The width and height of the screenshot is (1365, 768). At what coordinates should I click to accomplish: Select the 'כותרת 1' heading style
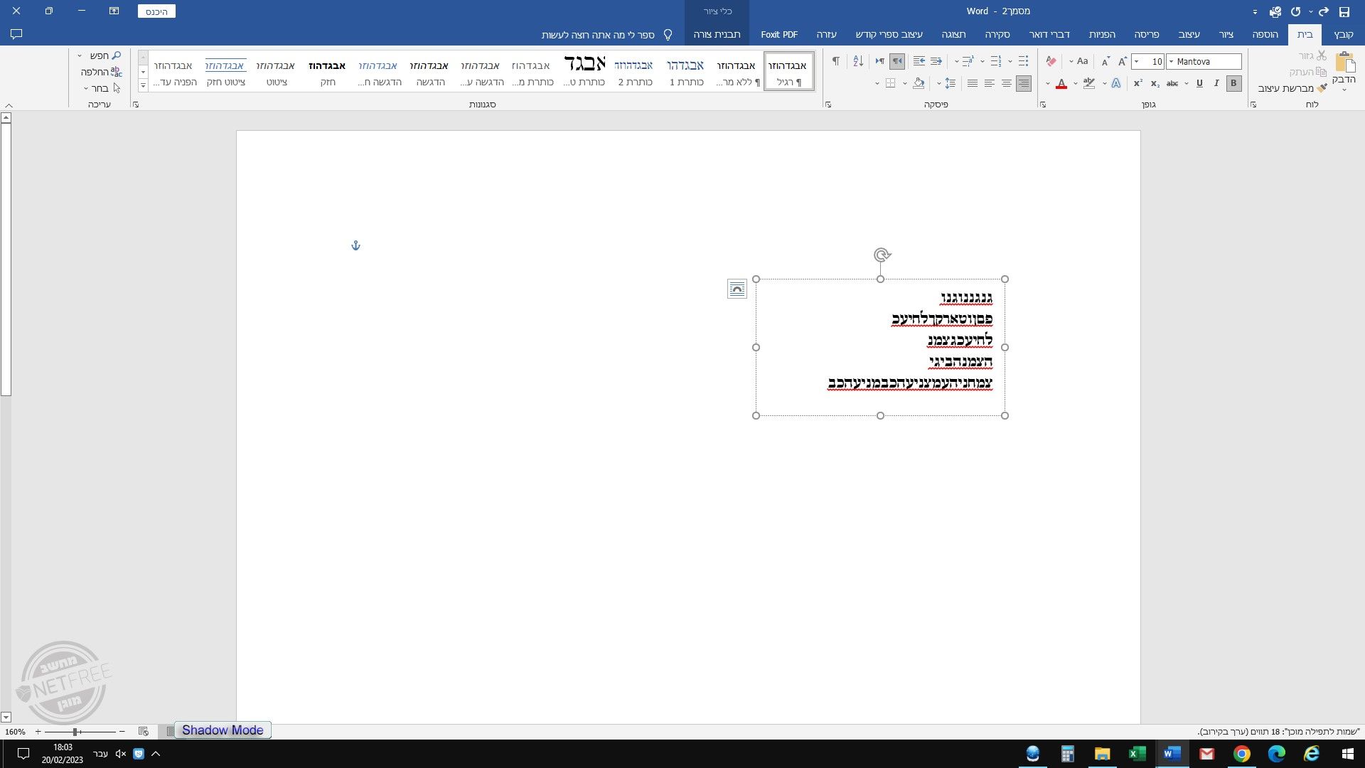coord(685,71)
